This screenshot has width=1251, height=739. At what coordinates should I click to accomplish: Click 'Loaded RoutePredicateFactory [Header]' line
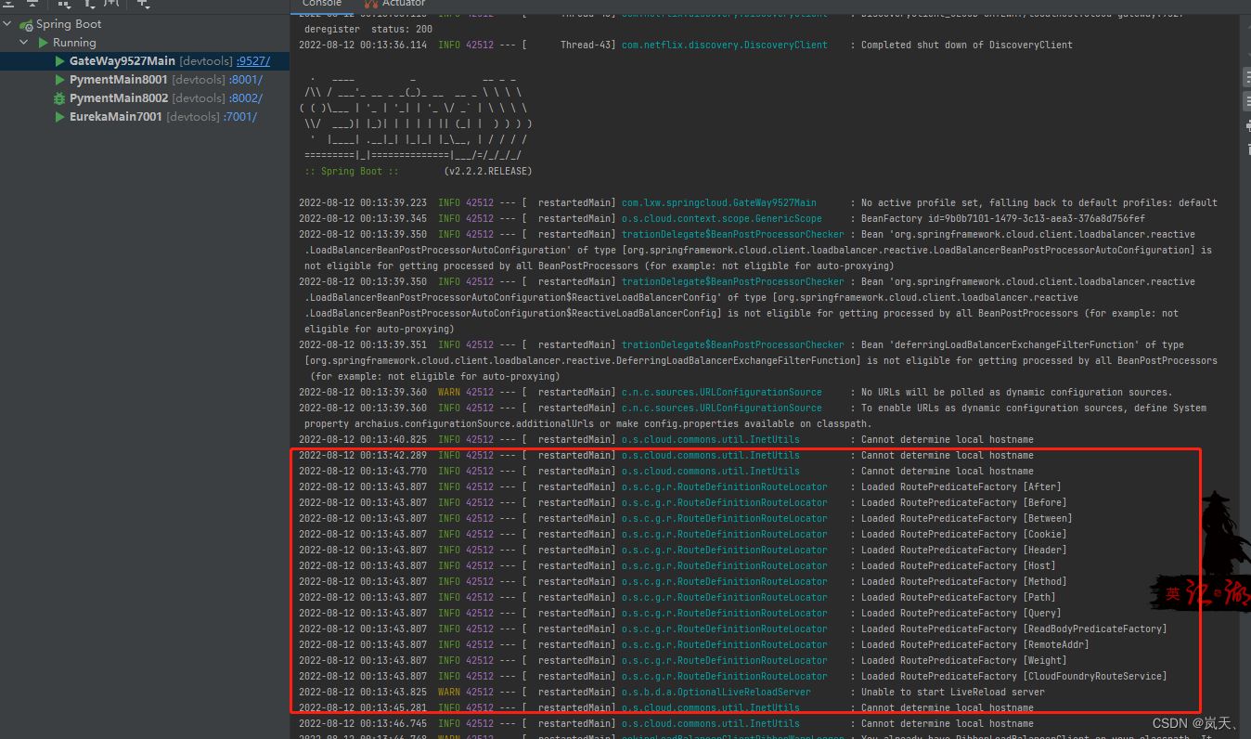pos(964,550)
